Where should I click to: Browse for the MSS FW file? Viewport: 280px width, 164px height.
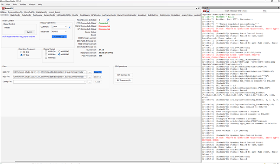(x=90, y=77)
